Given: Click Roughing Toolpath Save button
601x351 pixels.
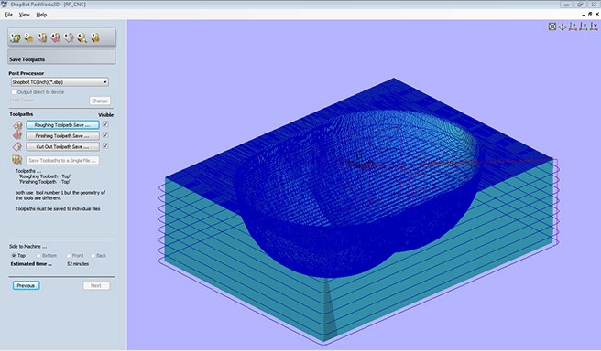Looking at the screenshot, I should (x=62, y=125).
